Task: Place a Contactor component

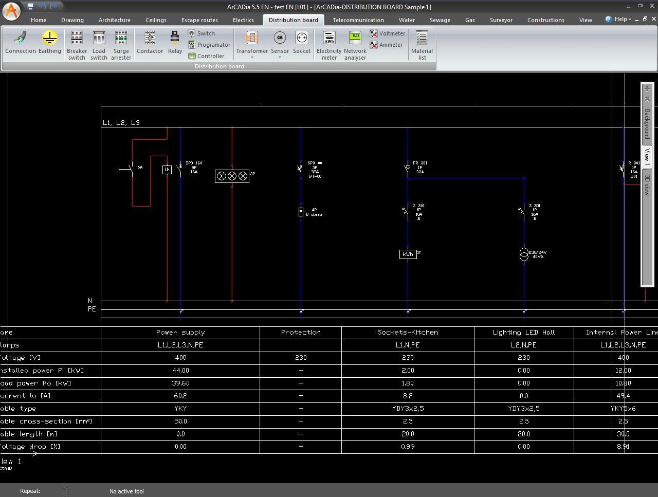Action: point(150,42)
